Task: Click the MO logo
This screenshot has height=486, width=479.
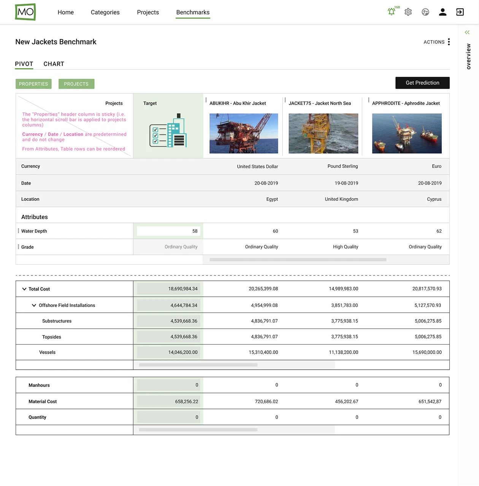Action: (x=25, y=12)
